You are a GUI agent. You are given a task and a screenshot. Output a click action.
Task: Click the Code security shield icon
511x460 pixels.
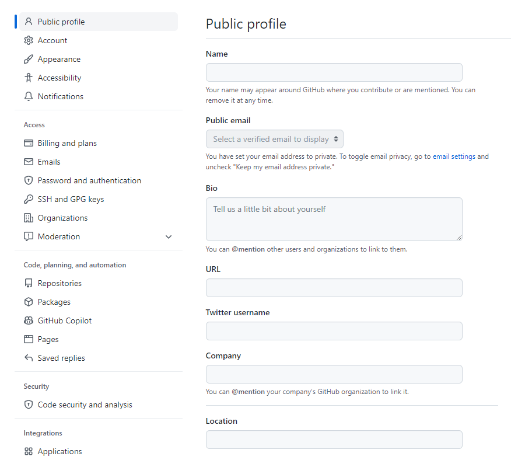[x=29, y=405]
